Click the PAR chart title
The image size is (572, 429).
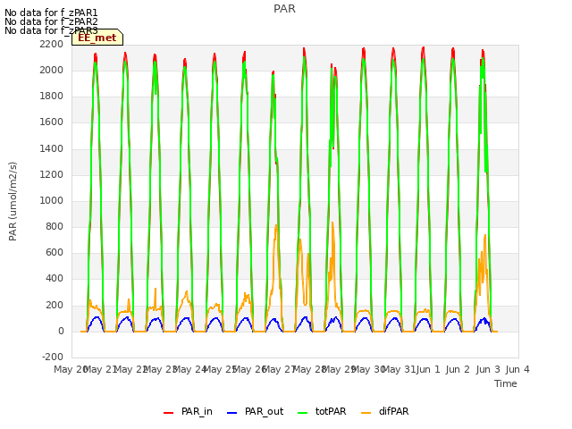click(x=284, y=9)
